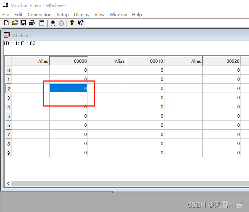Click the horizontal scrollbar left arrow
The height and width of the screenshot is (212, 249).
click(8, 183)
